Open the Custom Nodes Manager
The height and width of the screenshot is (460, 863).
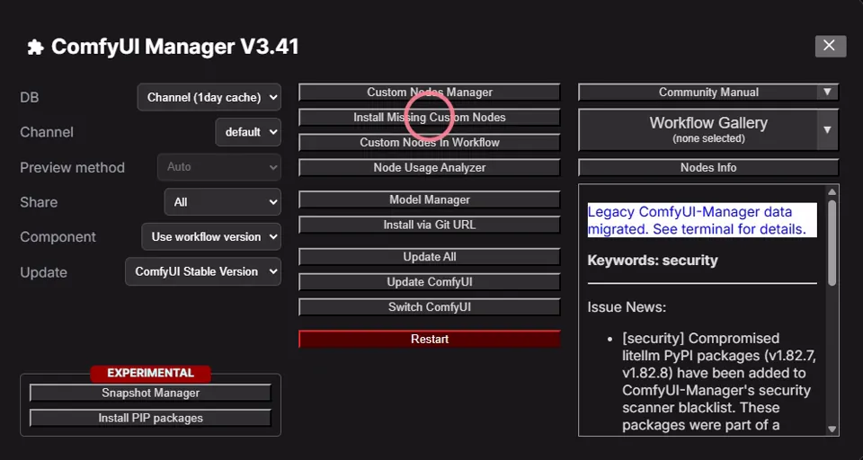point(430,93)
